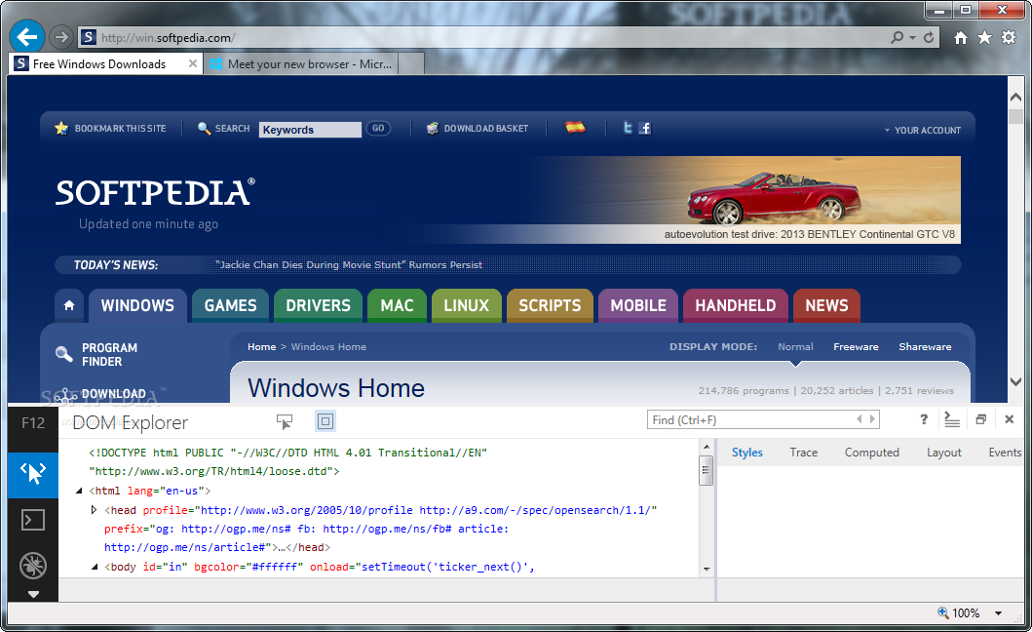Click the Keywords search input field
Screen dimensions: 1032x632
(310, 129)
